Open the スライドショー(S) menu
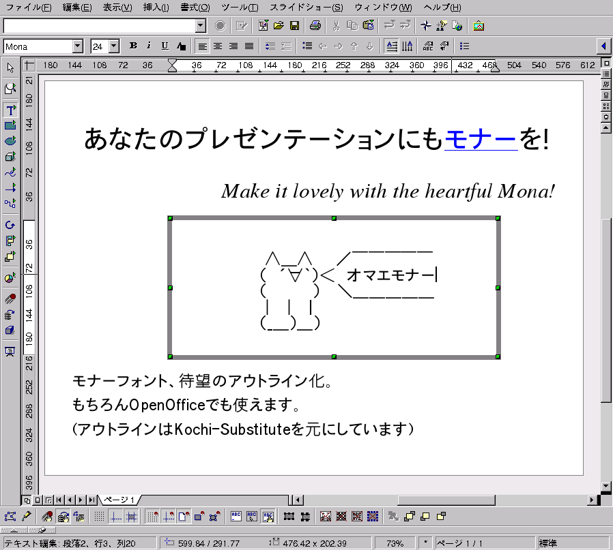Image resolution: width=613 pixels, height=550 pixels. 306,7
